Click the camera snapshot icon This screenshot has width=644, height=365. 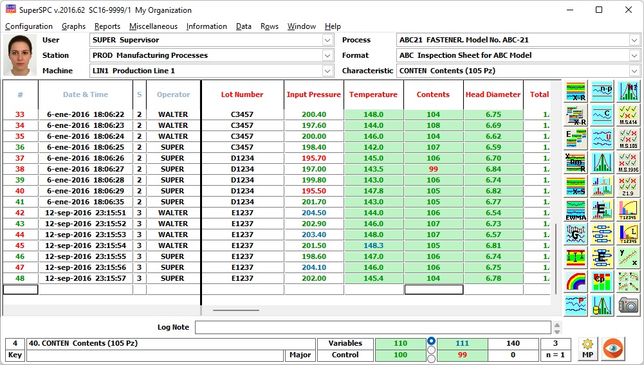[x=628, y=305]
